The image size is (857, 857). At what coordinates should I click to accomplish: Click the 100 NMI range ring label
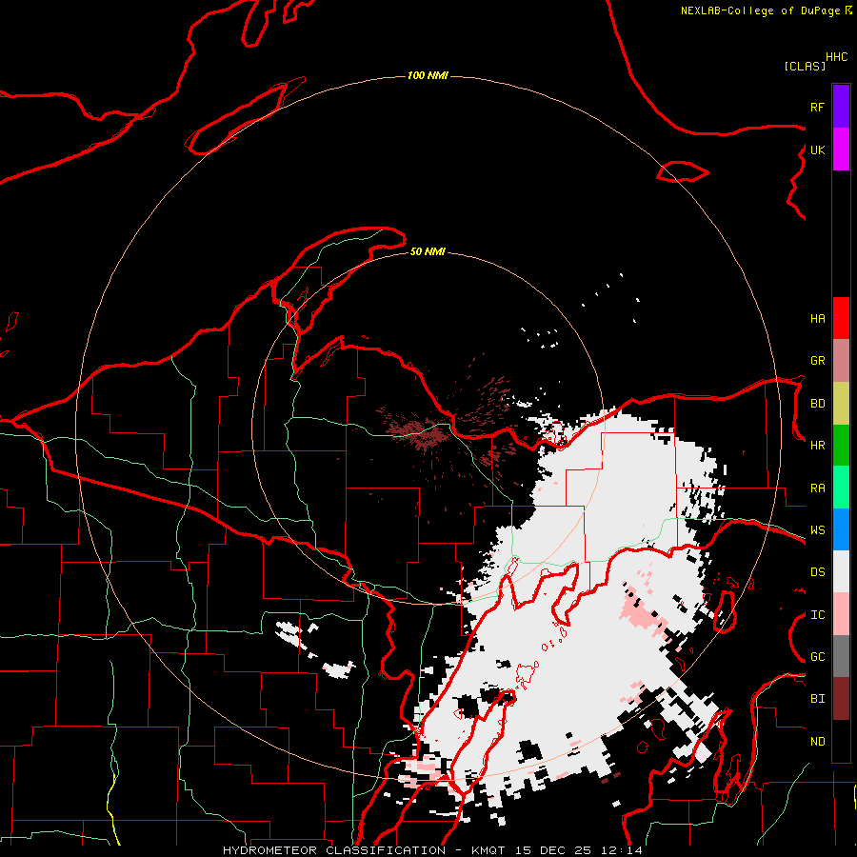point(428,75)
